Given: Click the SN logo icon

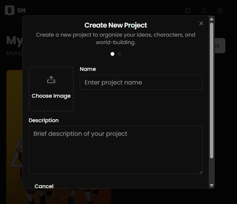Looking at the screenshot, I should (x=10, y=10).
